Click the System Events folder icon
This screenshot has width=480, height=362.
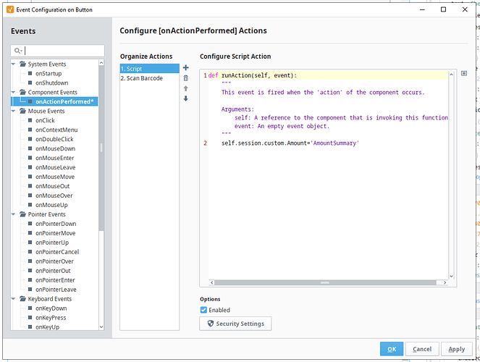tap(22, 64)
